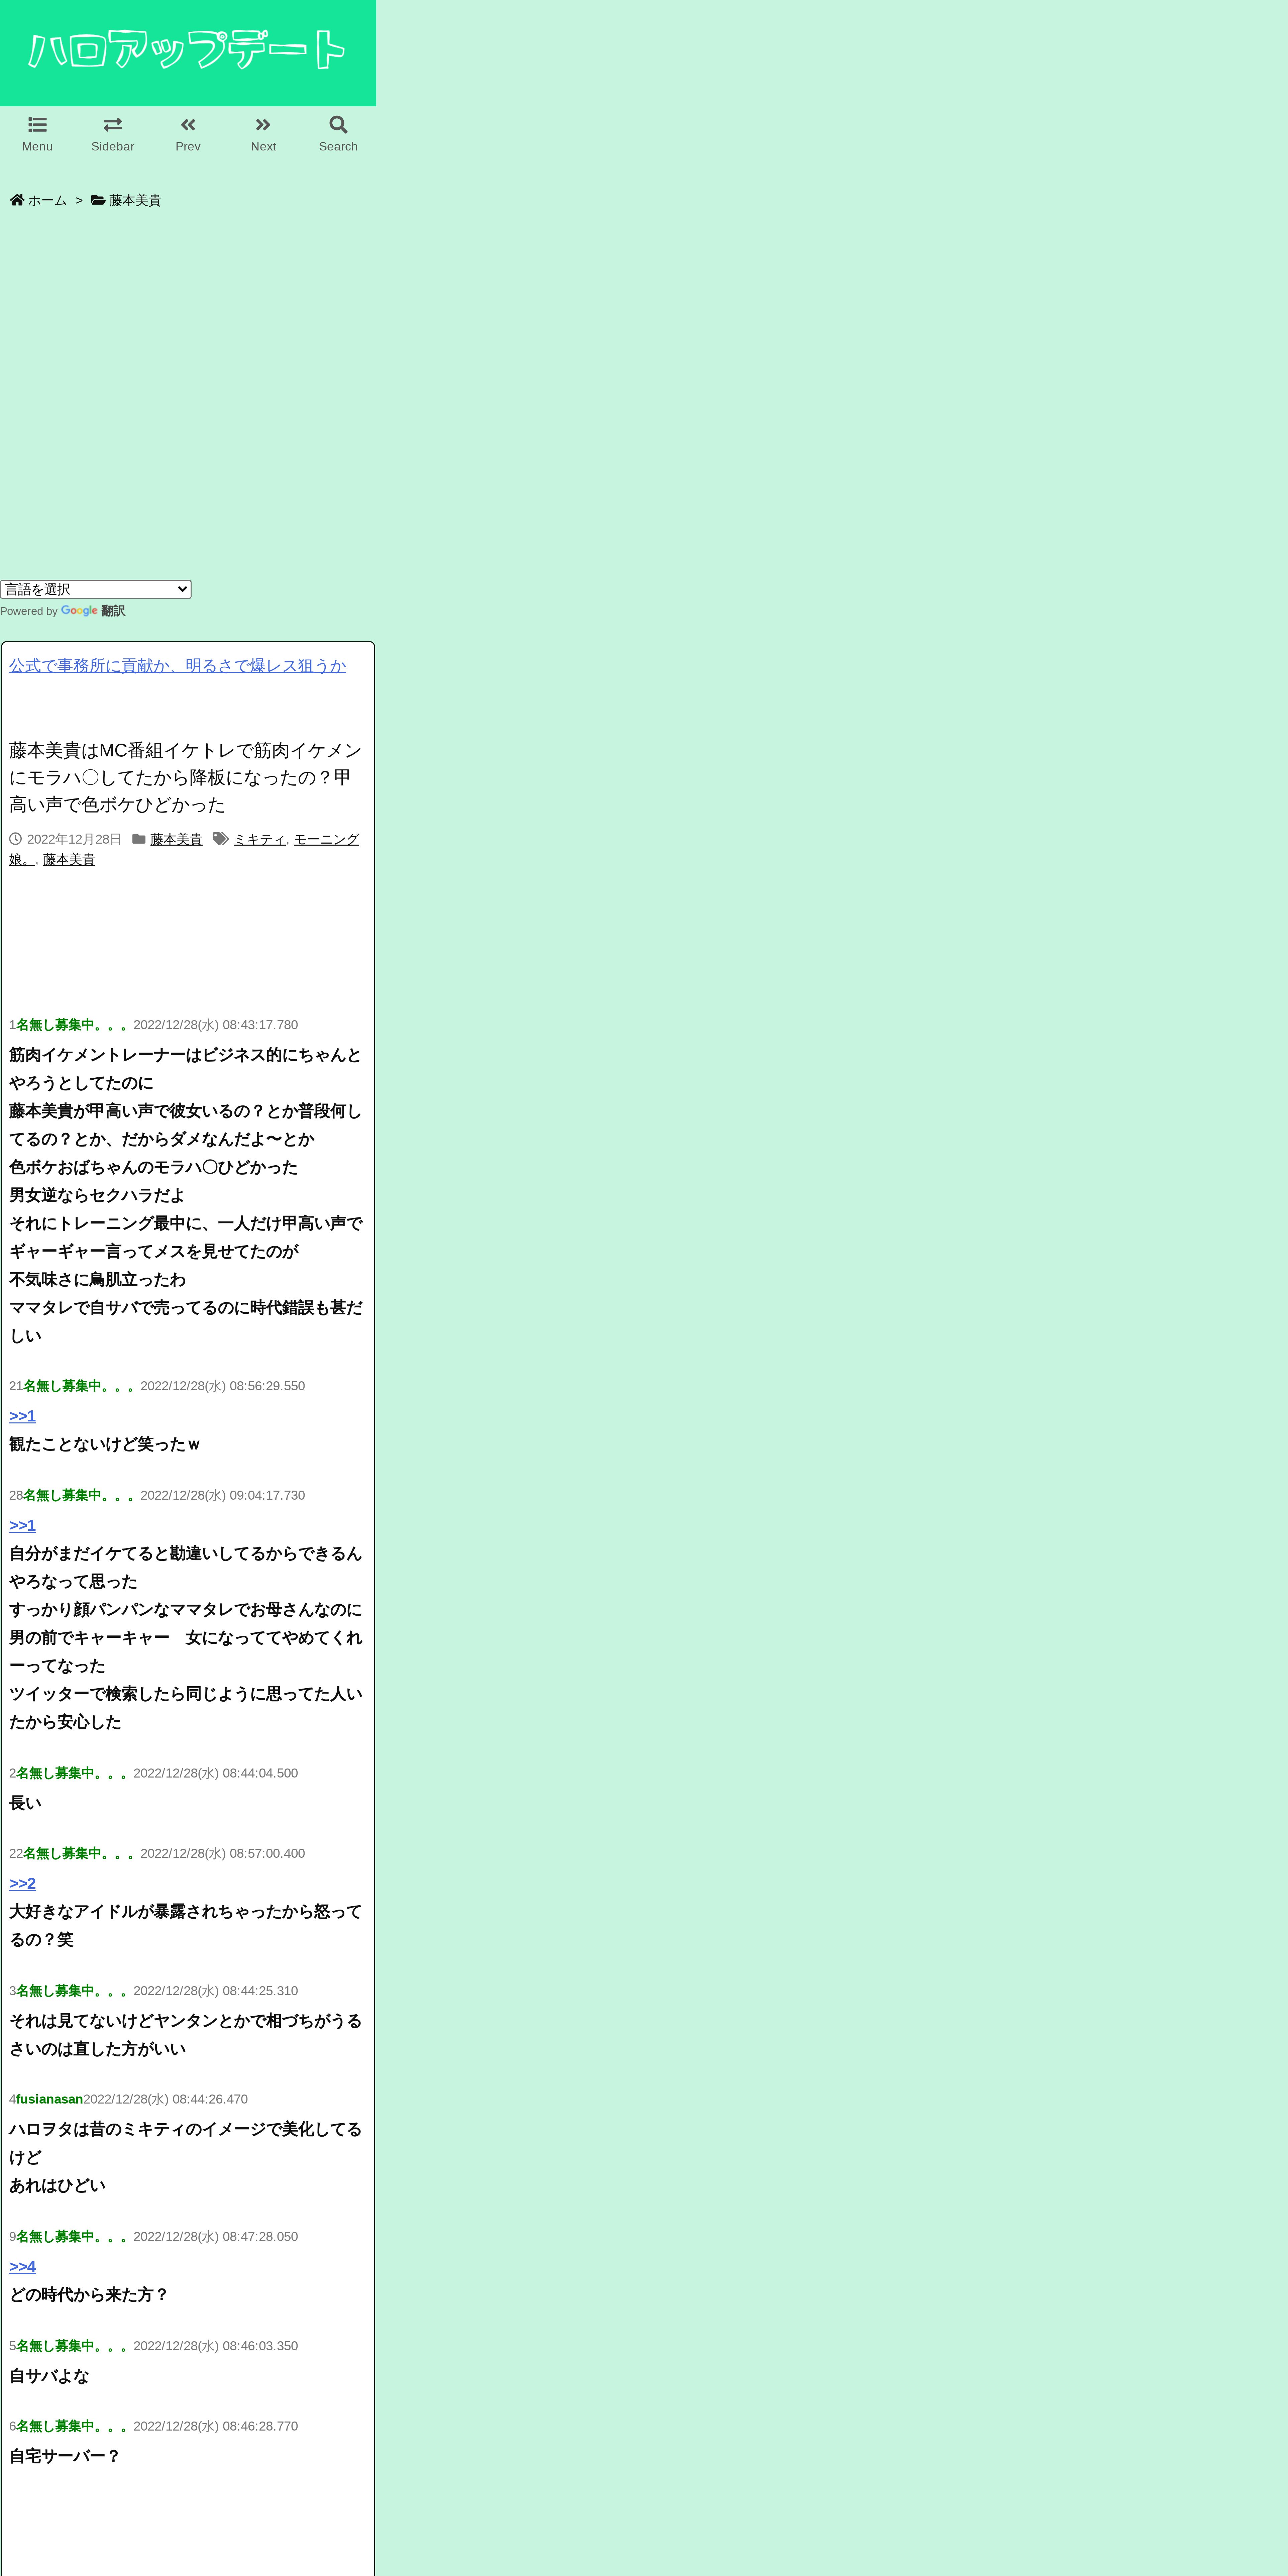1288x2576 pixels.
Task: Click the home icon in breadcrumb
Action: 17,200
